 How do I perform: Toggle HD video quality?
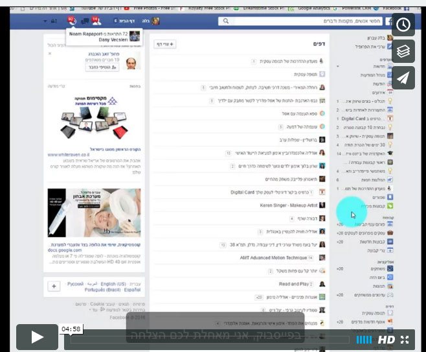coord(387,339)
